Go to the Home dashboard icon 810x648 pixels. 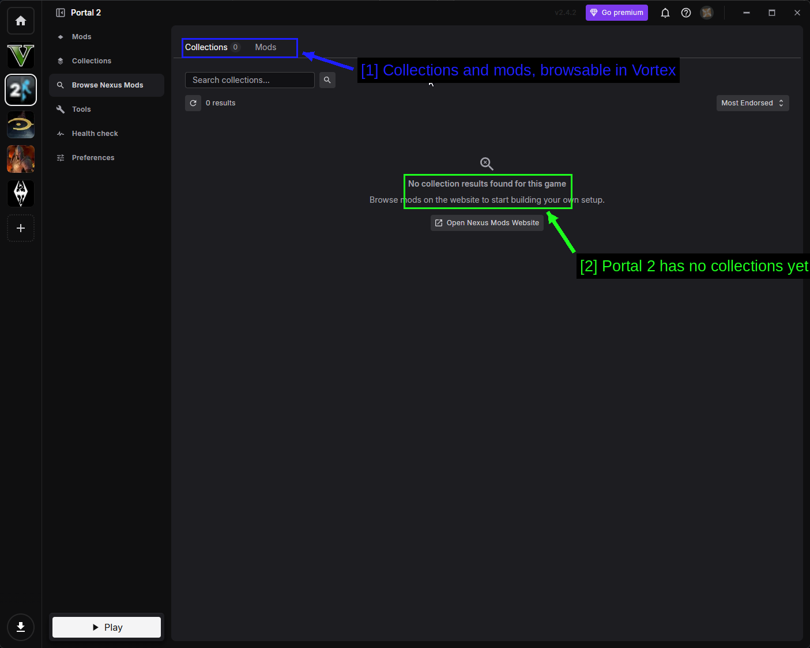tap(21, 21)
